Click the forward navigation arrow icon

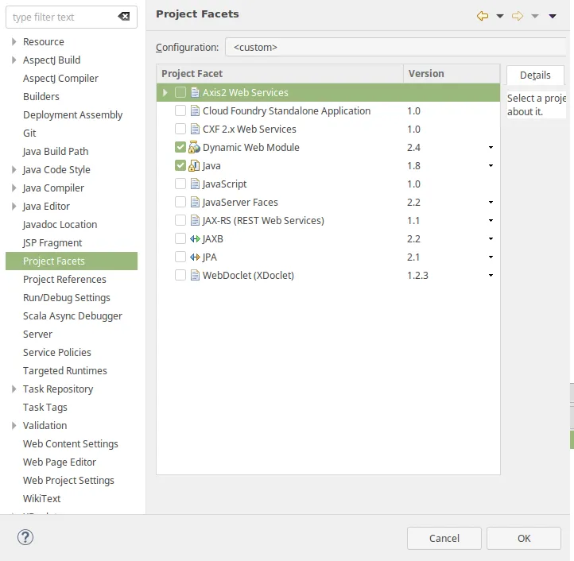tap(518, 16)
